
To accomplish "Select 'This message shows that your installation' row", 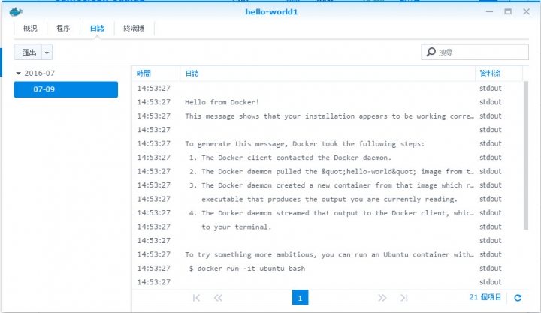I will (x=328, y=116).
